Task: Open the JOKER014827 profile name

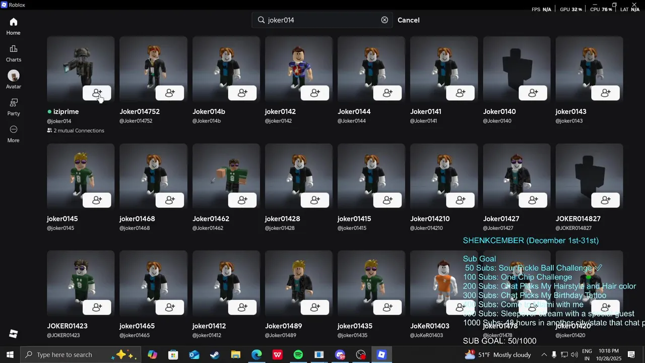Action: [x=578, y=219]
